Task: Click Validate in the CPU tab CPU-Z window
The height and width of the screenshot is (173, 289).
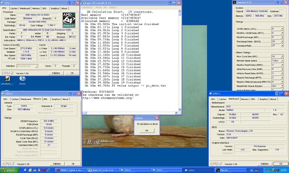Action: 56,73
